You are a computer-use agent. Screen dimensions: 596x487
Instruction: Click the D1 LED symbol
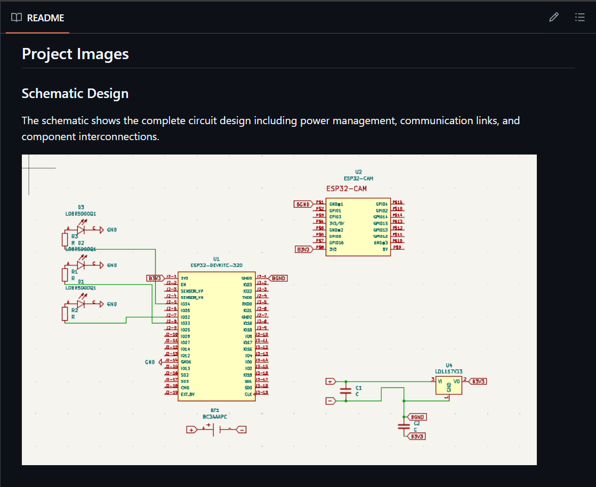(x=82, y=304)
